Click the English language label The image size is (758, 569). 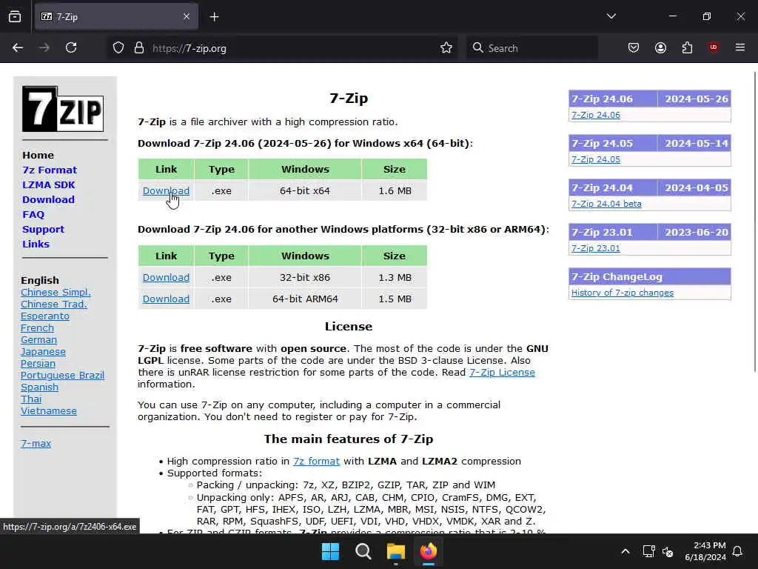(x=40, y=280)
